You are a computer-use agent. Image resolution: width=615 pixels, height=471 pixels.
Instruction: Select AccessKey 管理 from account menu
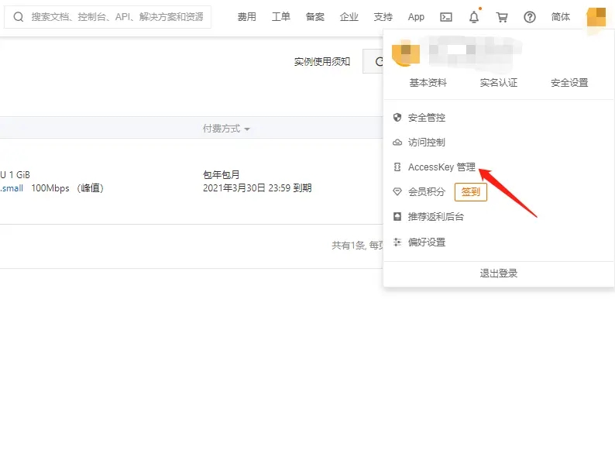441,167
